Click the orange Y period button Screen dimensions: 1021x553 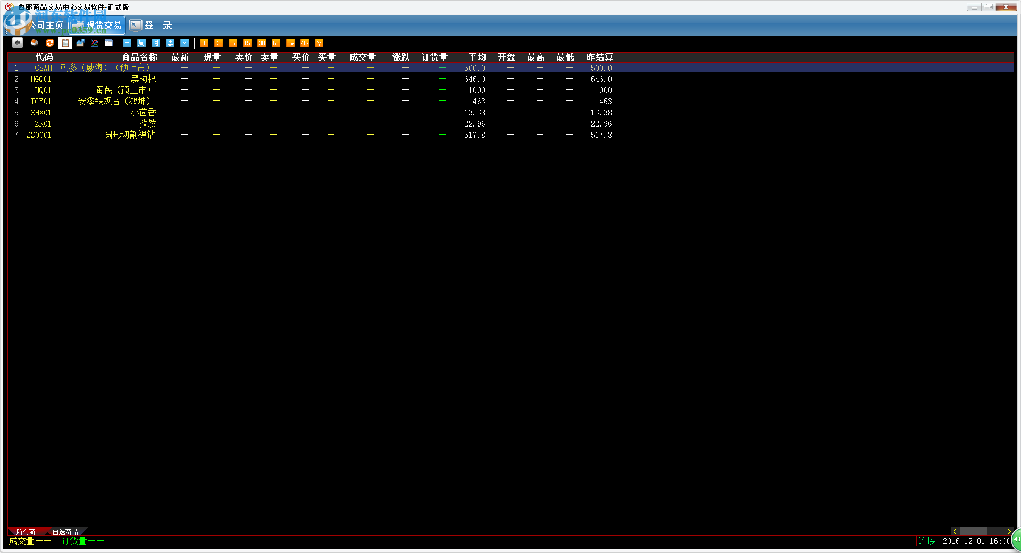tap(319, 43)
